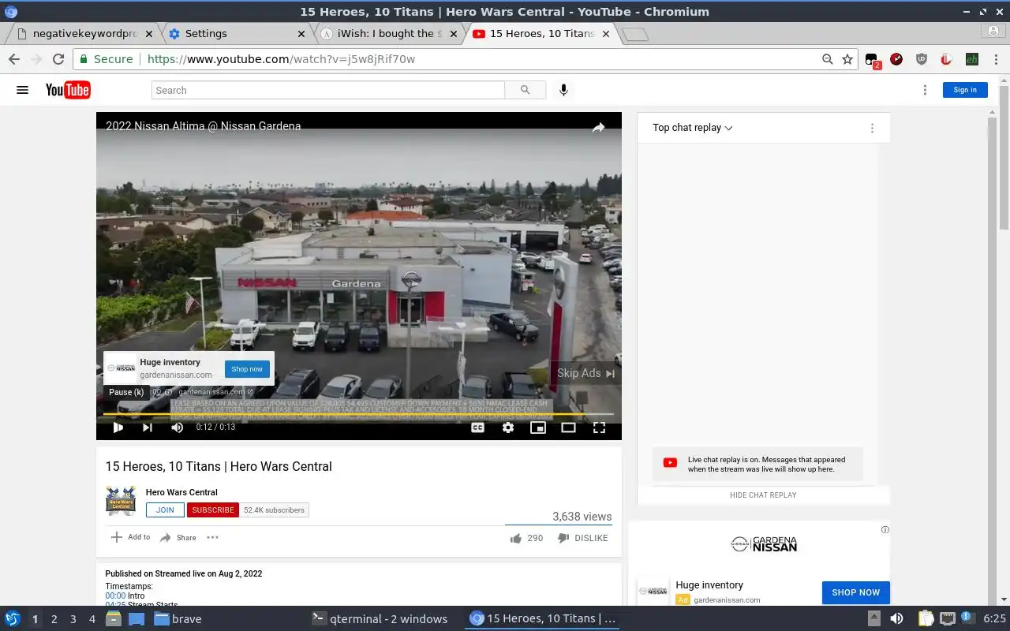Click Share below video
Image resolution: width=1010 pixels, height=631 pixels.
click(178, 538)
